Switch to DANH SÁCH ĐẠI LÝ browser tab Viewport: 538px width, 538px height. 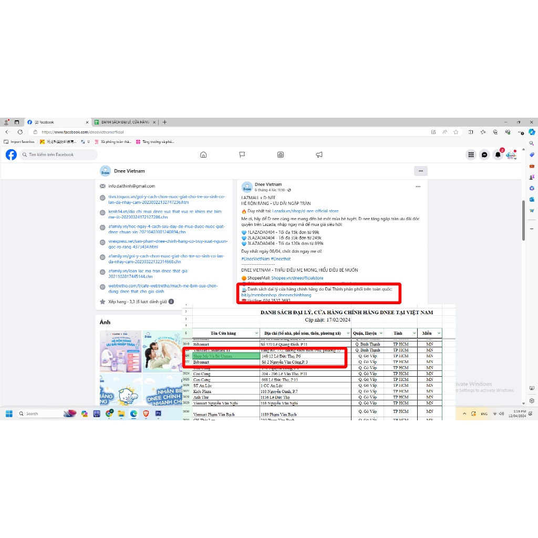(x=125, y=122)
